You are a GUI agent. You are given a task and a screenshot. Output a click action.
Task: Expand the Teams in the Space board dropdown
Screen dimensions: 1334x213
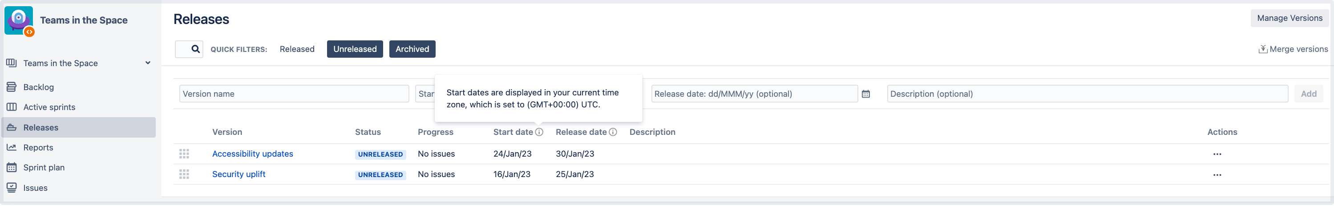[x=148, y=63]
